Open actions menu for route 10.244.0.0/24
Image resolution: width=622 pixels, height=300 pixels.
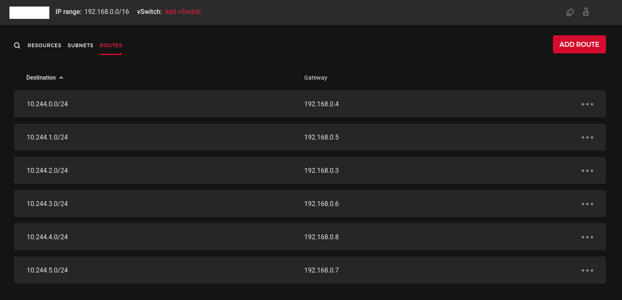pos(587,104)
